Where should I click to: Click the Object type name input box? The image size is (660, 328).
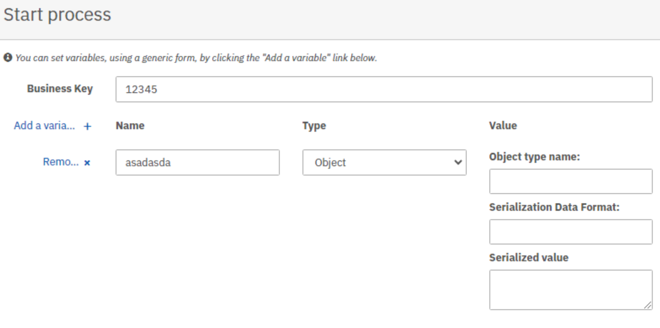(x=571, y=181)
